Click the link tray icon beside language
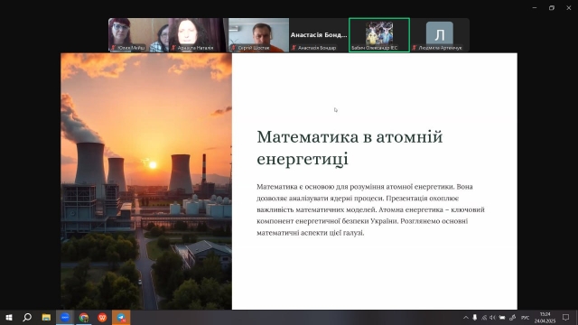The height and width of the screenshot is (325, 578). [512, 318]
